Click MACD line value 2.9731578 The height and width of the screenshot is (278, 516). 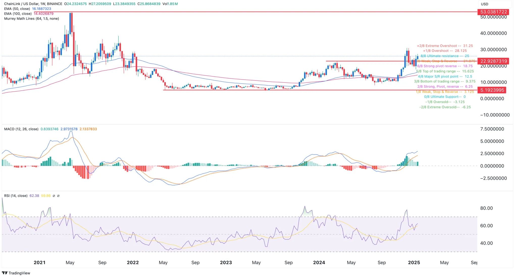[69, 129]
